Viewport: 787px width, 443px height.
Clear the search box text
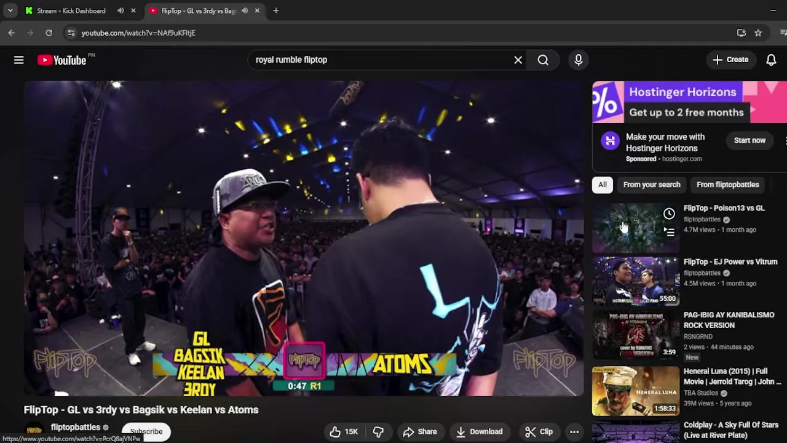click(518, 60)
